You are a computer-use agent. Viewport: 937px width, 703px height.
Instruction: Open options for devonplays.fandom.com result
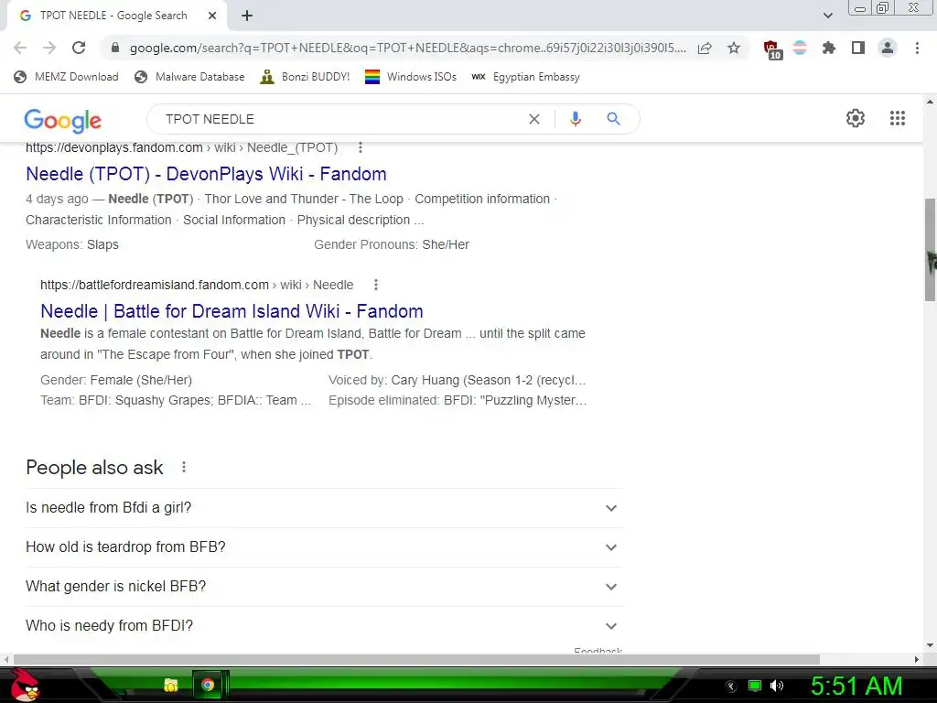[360, 147]
